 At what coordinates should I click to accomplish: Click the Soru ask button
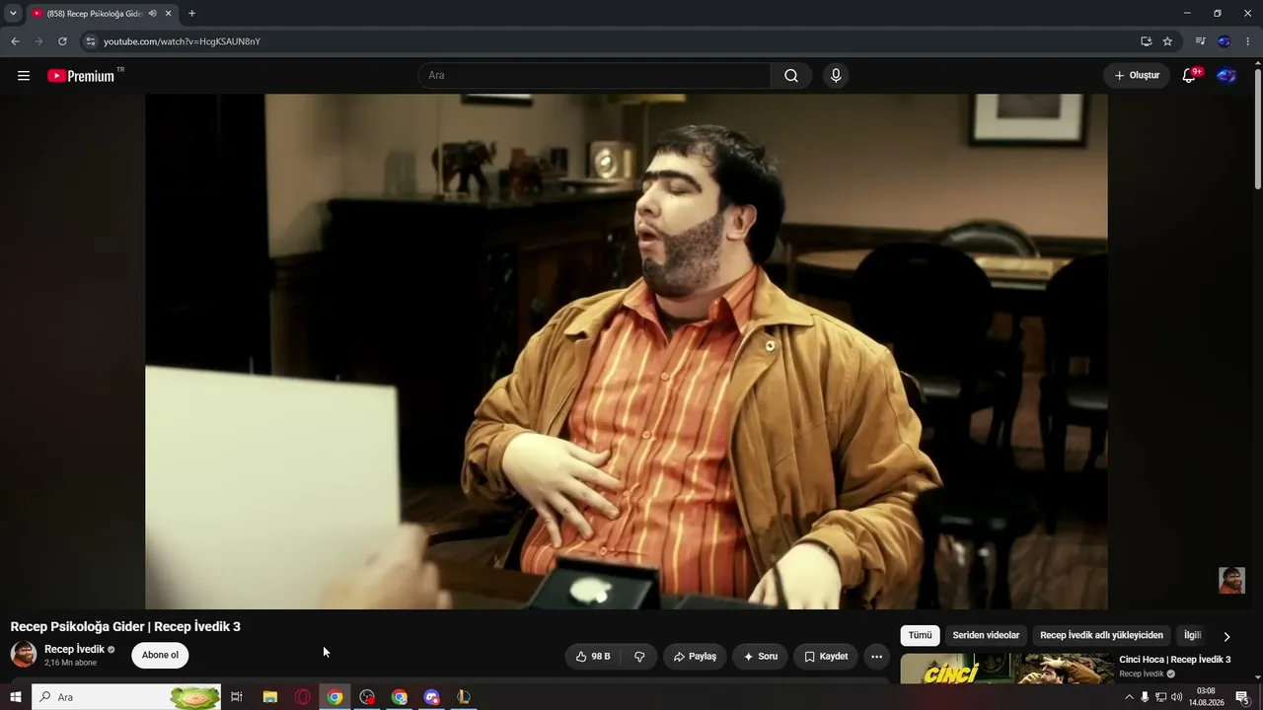point(760,656)
